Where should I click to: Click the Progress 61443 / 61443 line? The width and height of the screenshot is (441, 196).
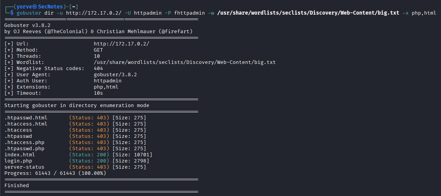click(55, 173)
